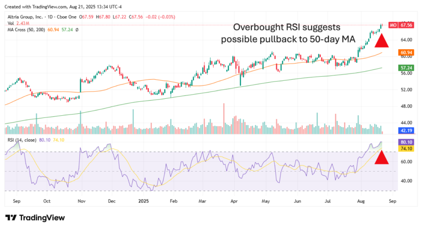The image size is (424, 225).
Task: Click the Feb date label
Action: (174, 201)
